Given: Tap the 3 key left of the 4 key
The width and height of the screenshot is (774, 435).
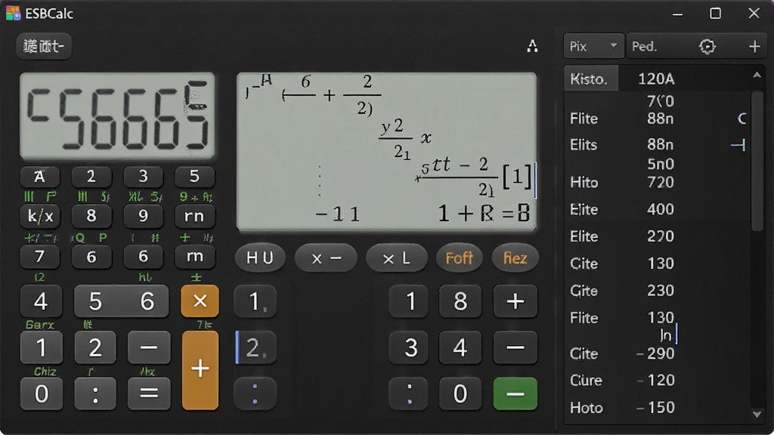Looking at the screenshot, I should pos(410,347).
